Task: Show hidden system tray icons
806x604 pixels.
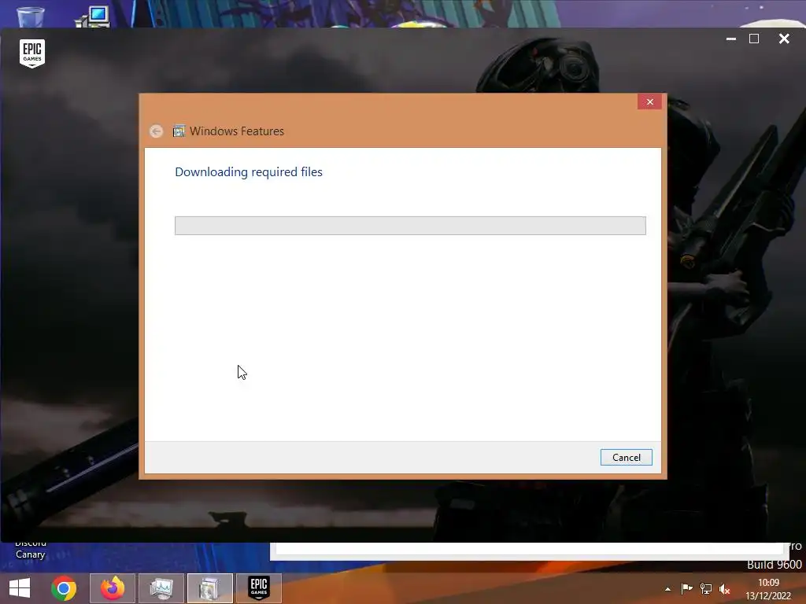Action: coord(667,589)
